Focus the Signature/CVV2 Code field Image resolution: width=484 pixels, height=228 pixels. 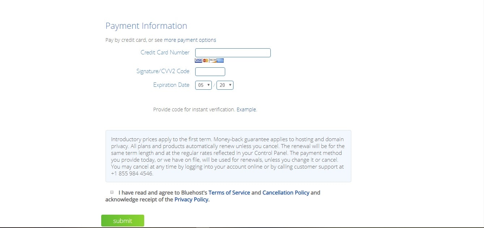pos(210,72)
